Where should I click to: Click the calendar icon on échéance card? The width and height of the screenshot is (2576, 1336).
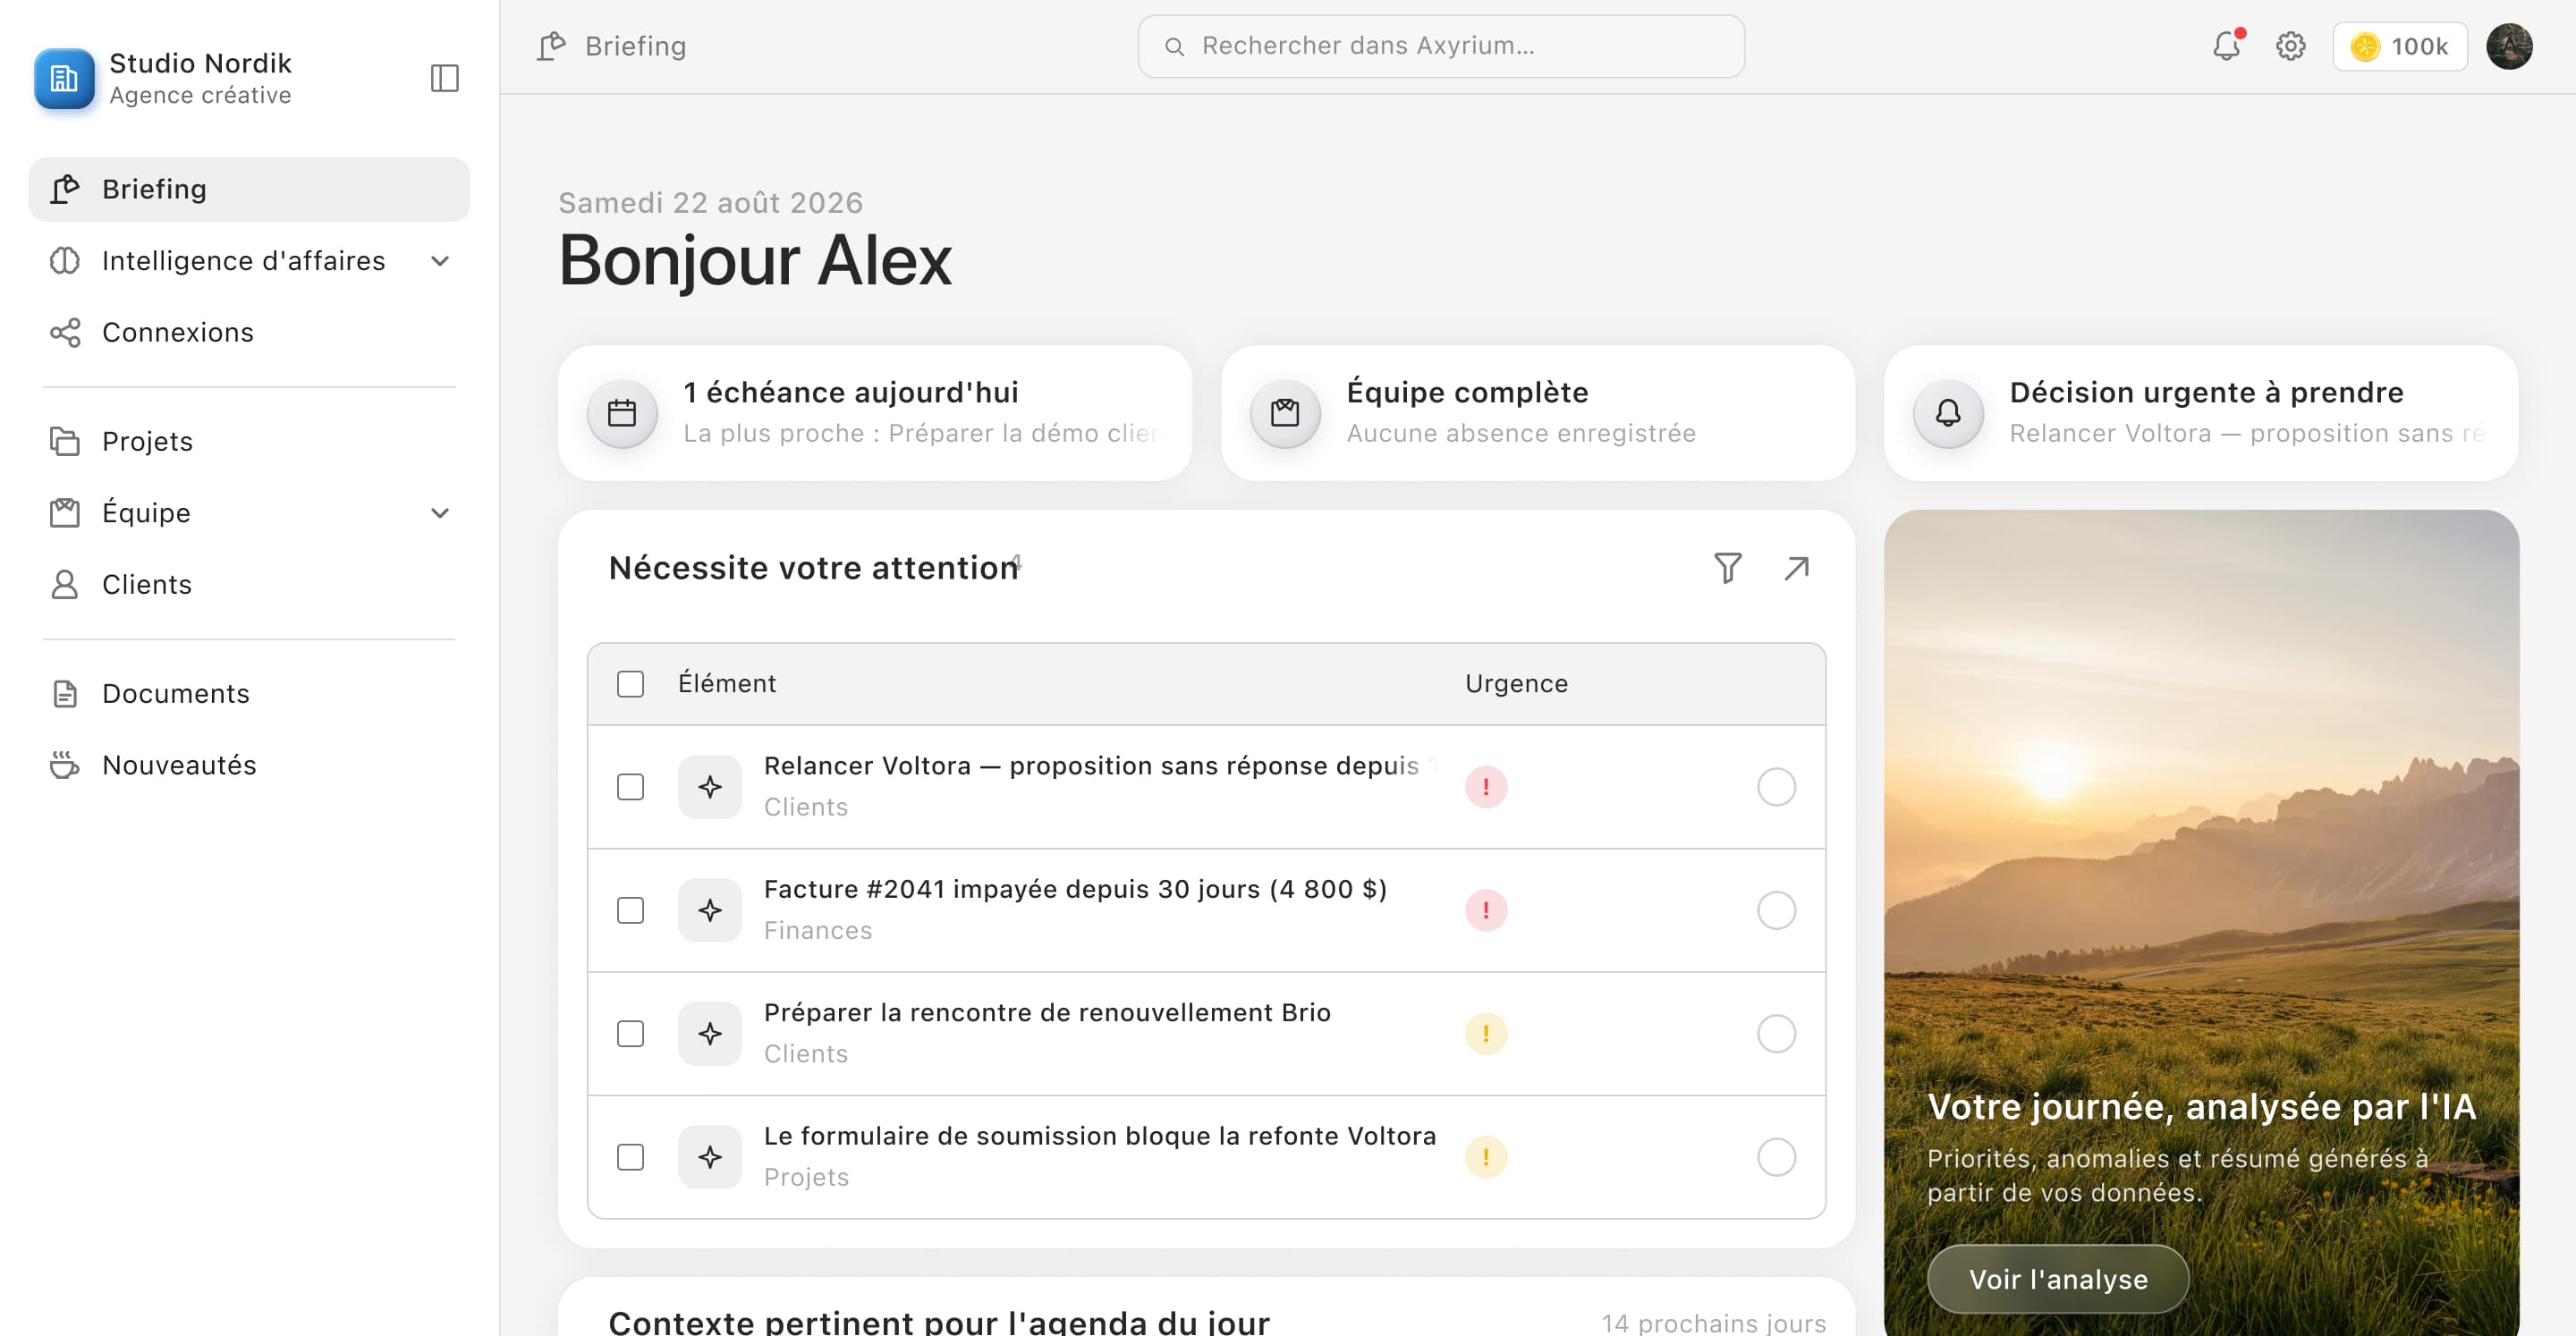(622, 413)
